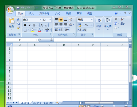Open text orientation options
This screenshot has height=107, width=137.
(x=67, y=30)
